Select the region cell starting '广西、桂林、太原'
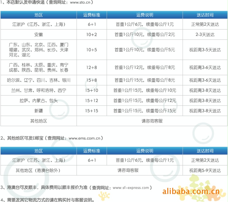The width and height of the screenshot is (228, 202). tap(39, 68)
